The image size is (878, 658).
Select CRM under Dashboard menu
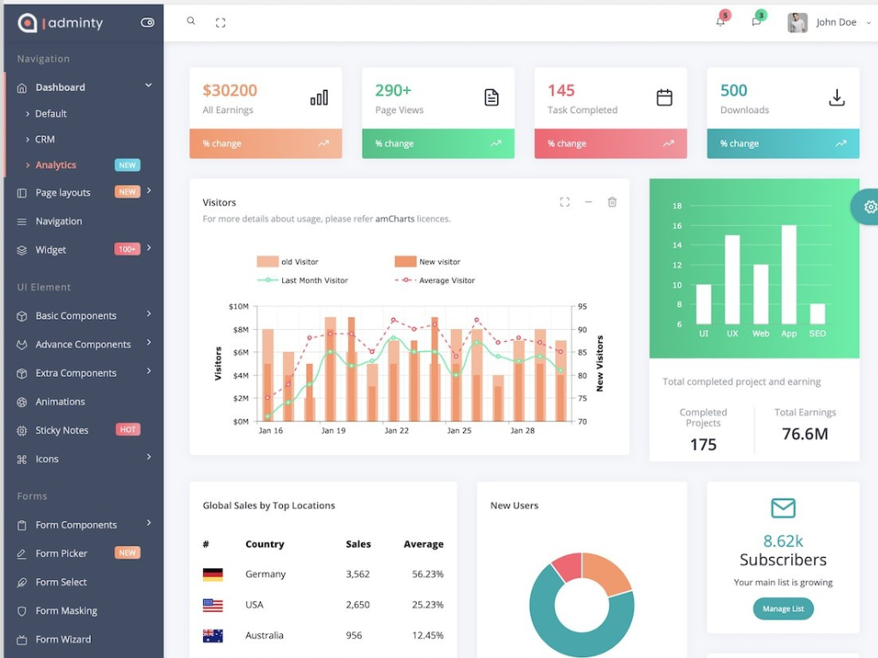(45, 139)
